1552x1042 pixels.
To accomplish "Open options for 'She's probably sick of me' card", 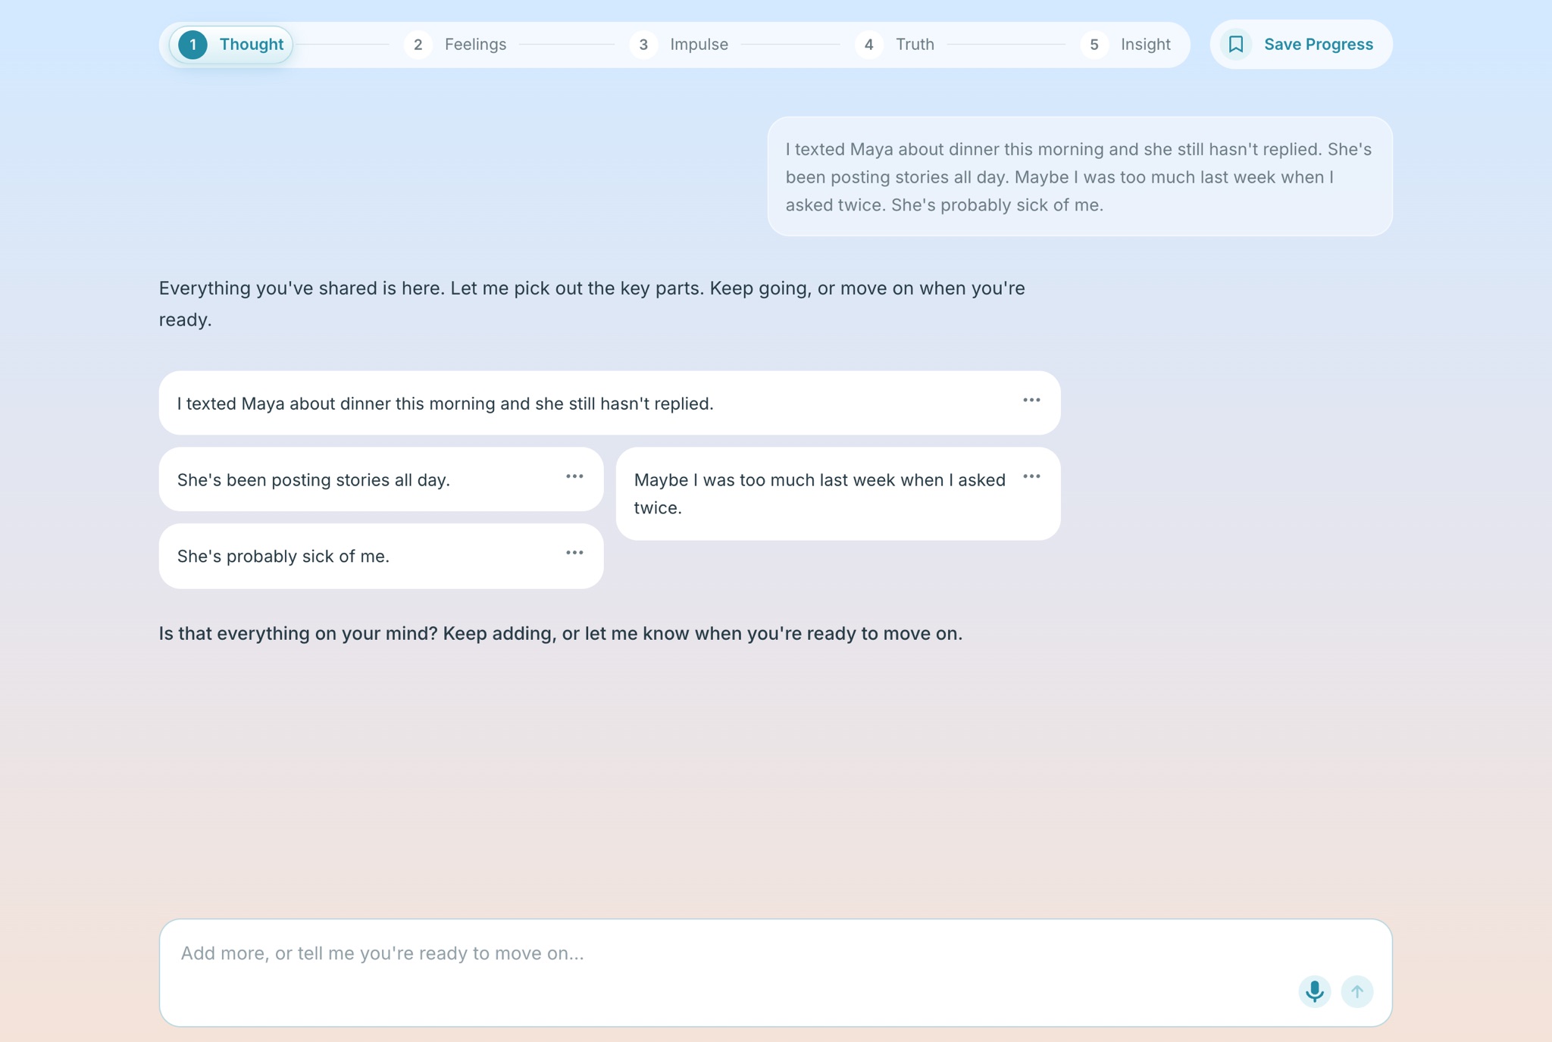I will coord(574,553).
